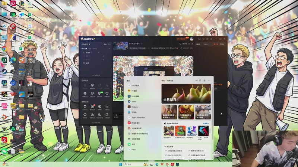Open Microsoft Edge from the taskbar
The height and width of the screenshot is (167, 298).
(157, 164)
